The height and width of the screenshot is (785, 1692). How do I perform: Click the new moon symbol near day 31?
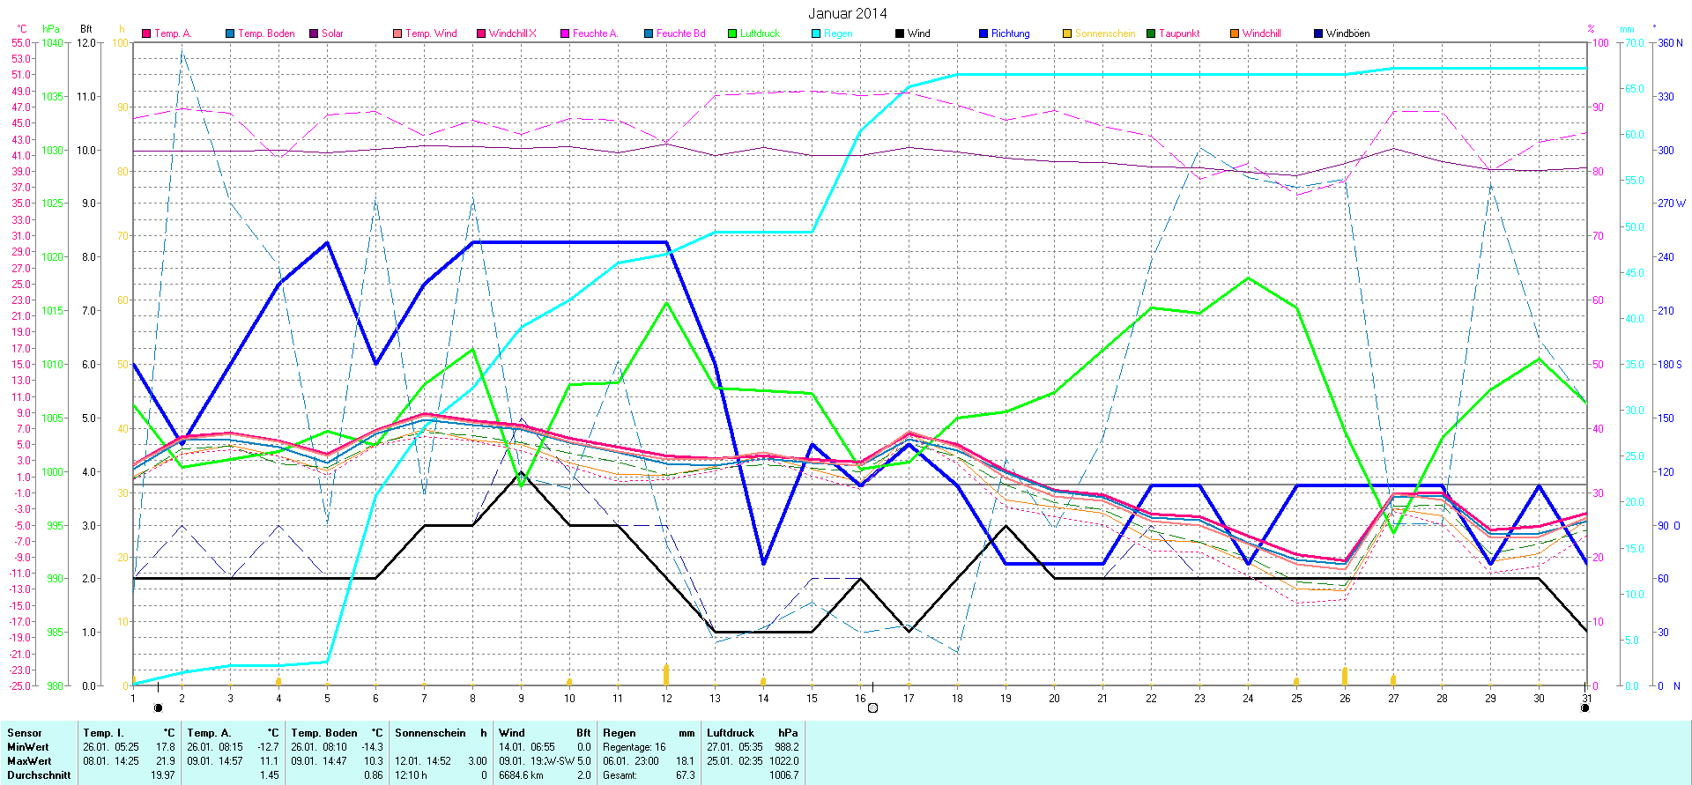(1584, 707)
